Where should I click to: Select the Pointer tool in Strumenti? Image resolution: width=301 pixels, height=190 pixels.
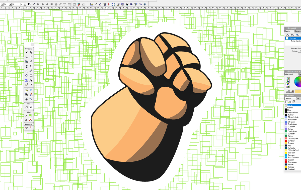pyautogui.click(x=27, y=53)
